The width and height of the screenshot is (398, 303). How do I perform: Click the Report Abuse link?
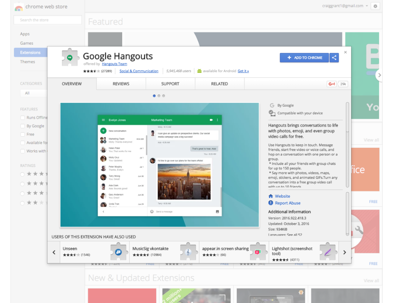(288, 203)
